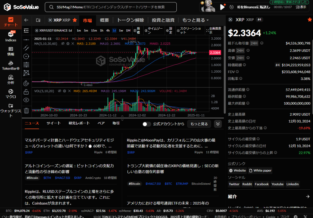This screenshot has width=313, height=218.
Task: Select the horizontal line drawing tool
Action: [x=26, y=40]
